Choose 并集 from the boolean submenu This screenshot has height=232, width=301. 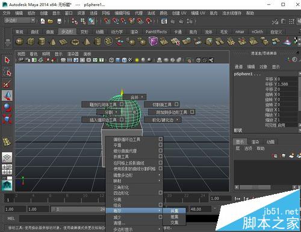174,211
